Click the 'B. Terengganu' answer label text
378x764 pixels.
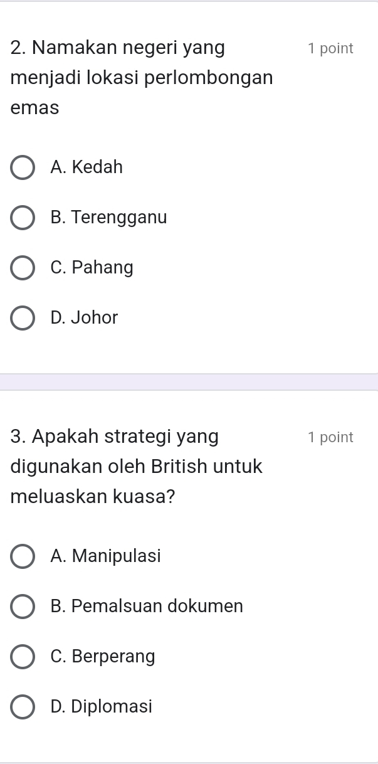109,218
